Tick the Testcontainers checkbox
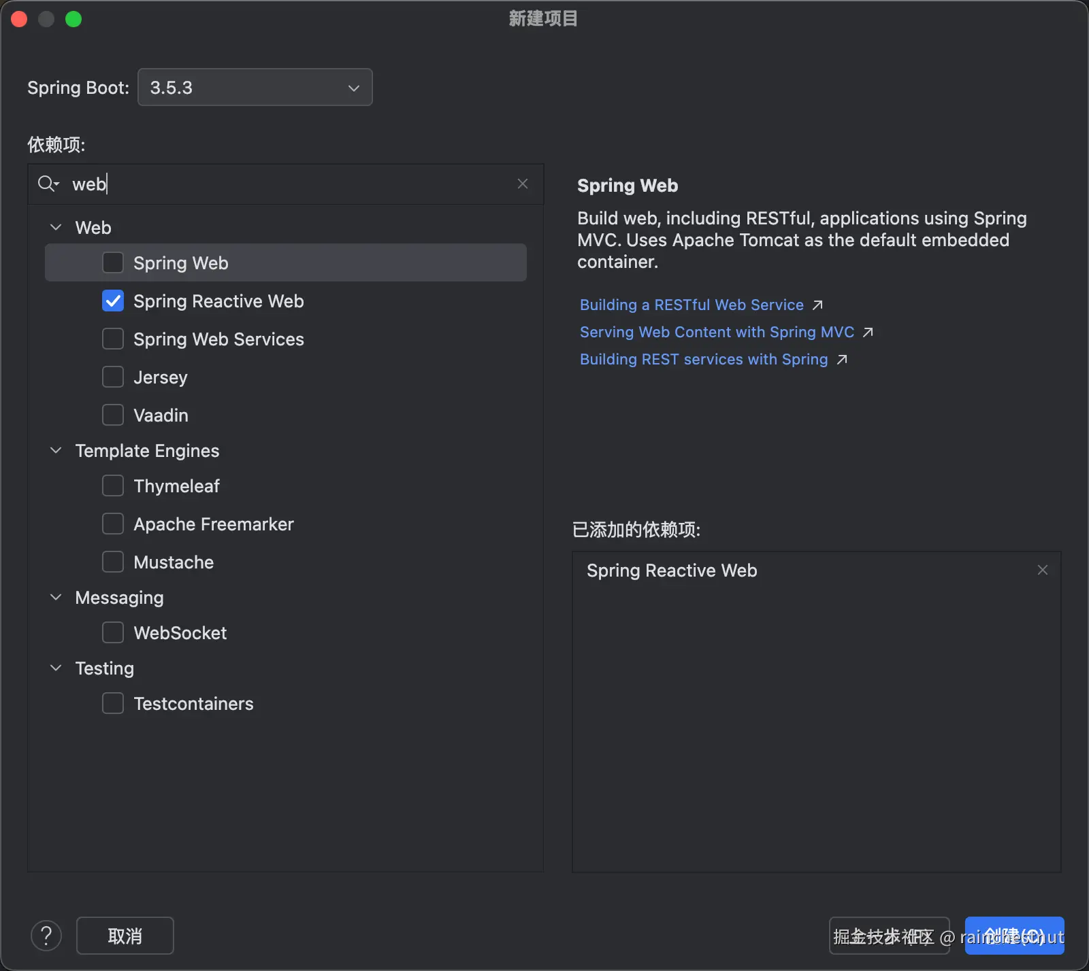 (x=113, y=703)
